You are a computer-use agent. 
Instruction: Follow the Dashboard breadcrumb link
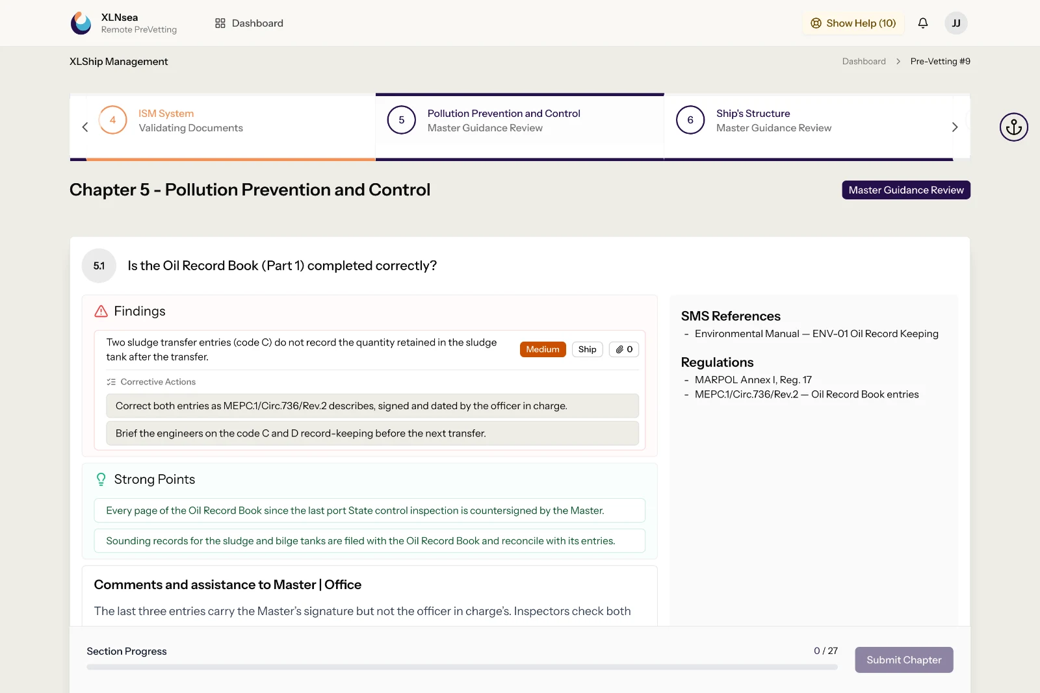click(x=864, y=62)
